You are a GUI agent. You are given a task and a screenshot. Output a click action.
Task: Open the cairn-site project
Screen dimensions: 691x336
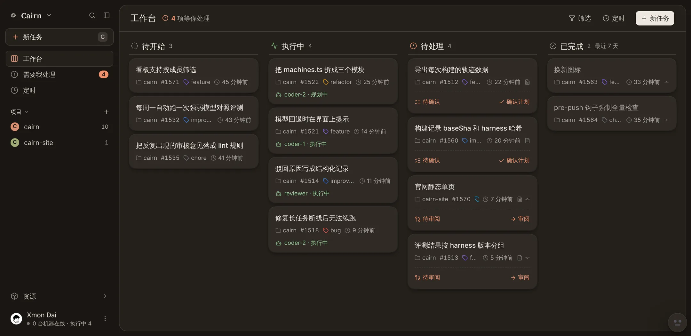[60, 143]
